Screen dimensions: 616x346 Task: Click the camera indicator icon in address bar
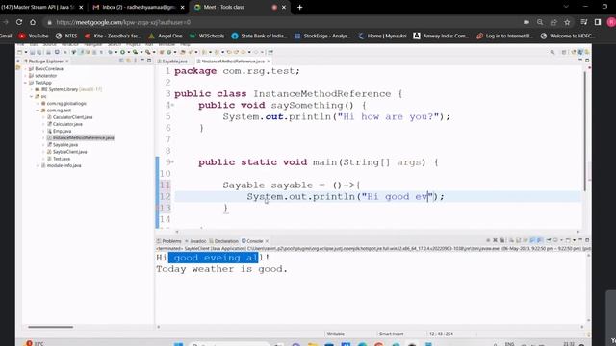pyautogui.click(x=526, y=22)
